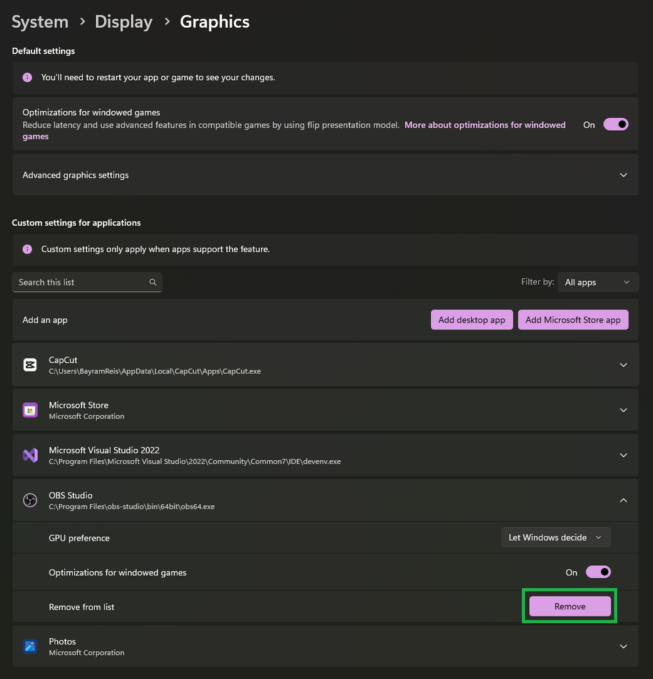The image size is (653, 679).
Task: Click the custom settings info icon
Action: click(27, 250)
